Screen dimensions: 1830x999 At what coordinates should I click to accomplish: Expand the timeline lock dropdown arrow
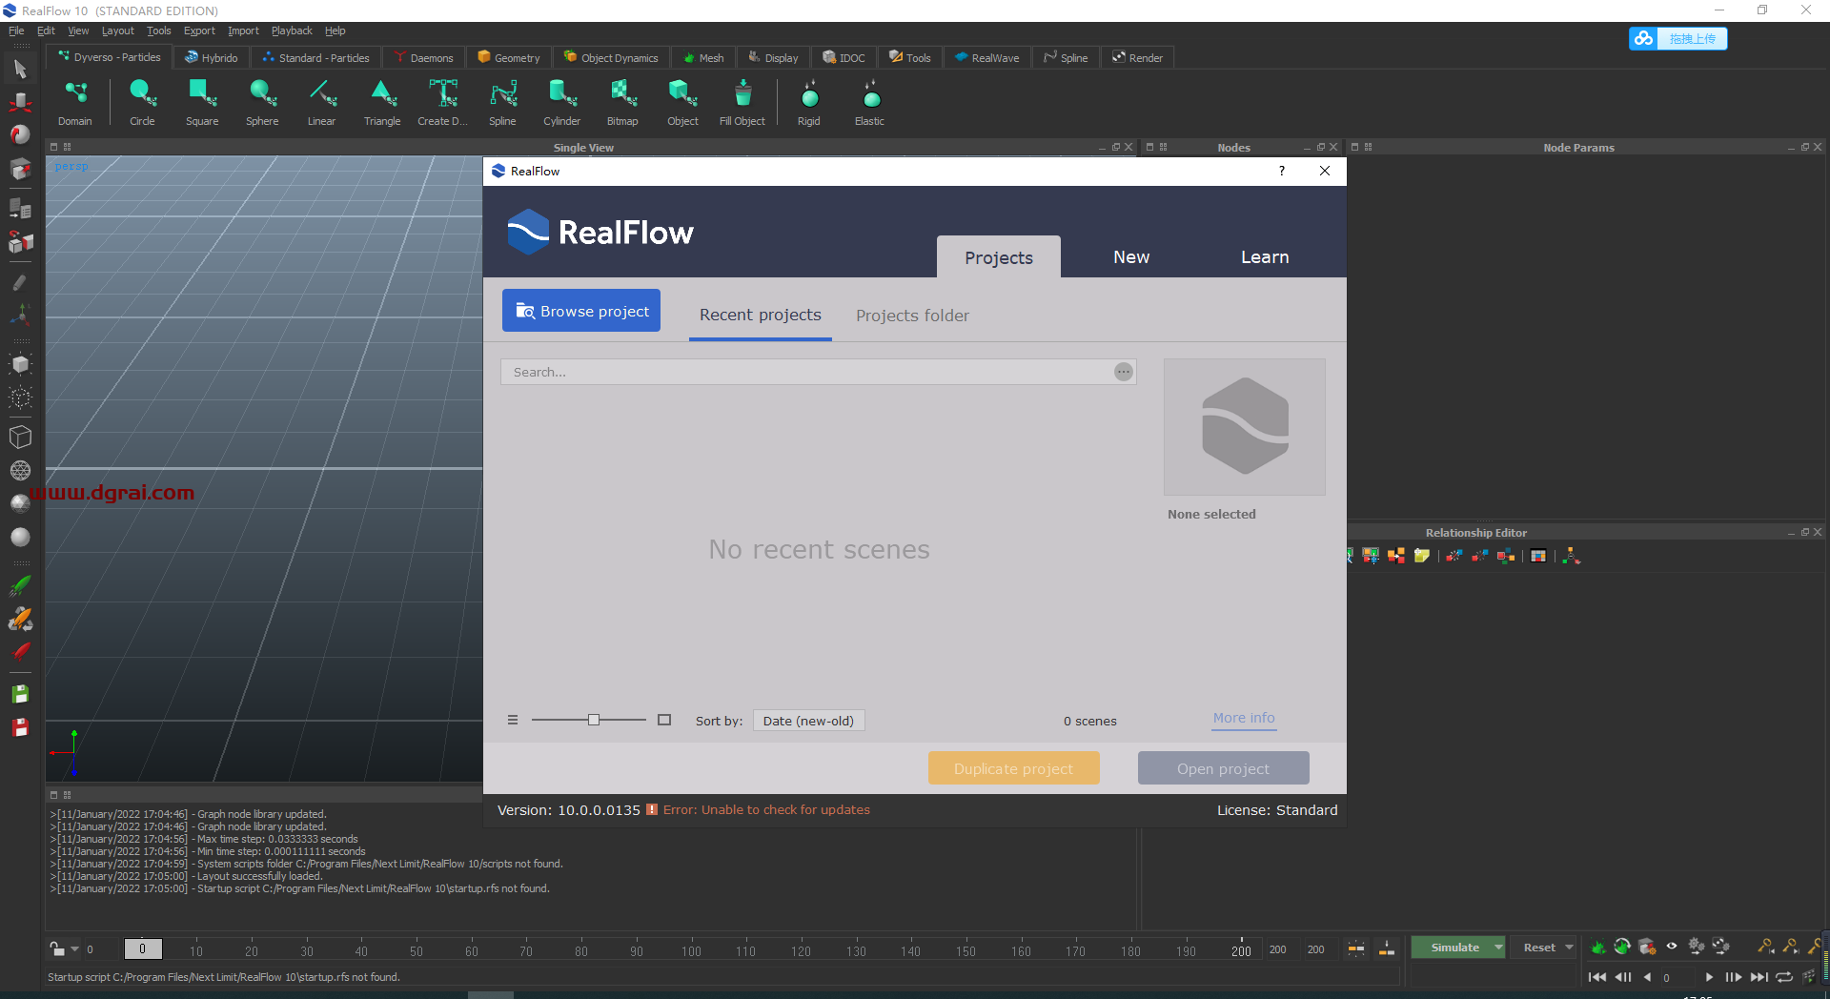(x=75, y=949)
